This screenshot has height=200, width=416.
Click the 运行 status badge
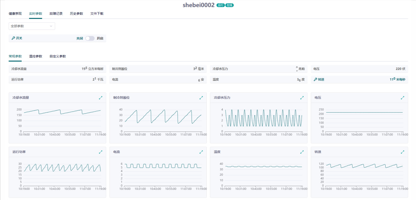pos(220,5)
